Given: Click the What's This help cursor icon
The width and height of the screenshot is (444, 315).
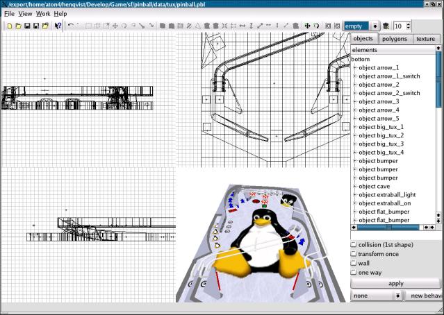Looking at the screenshot, I should click(x=58, y=26).
